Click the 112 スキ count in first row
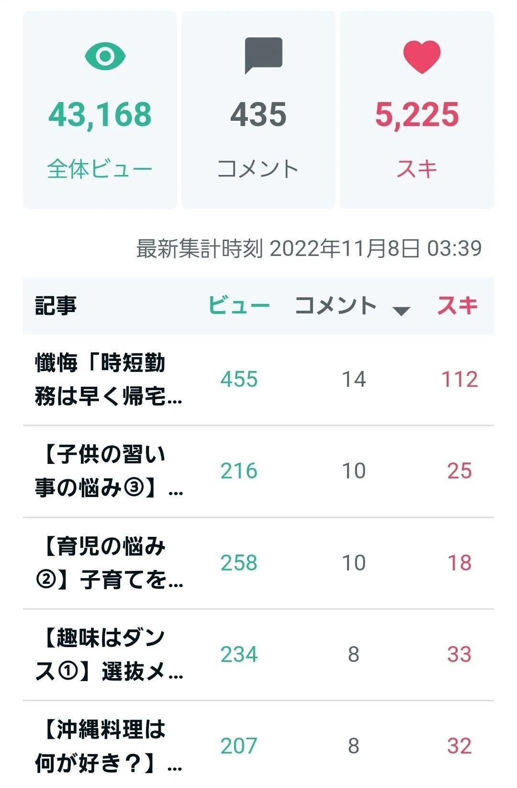This screenshot has height=788, width=517. pyautogui.click(x=459, y=379)
